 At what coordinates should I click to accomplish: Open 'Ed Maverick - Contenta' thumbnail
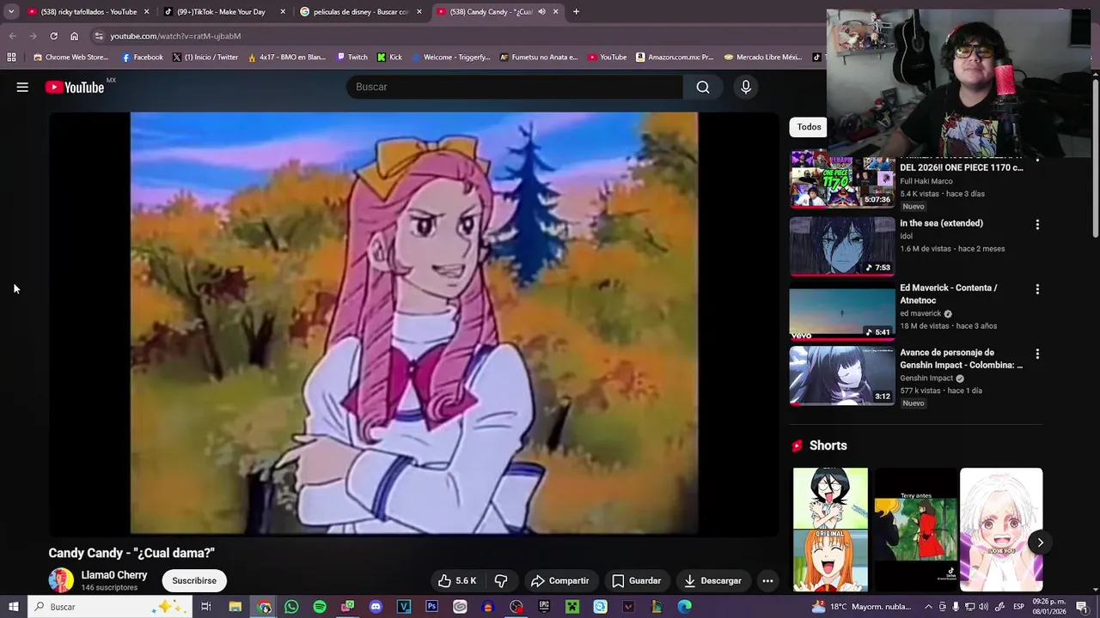tap(842, 311)
